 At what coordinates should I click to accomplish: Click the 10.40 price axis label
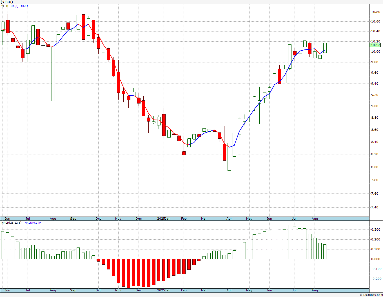(x=375, y=31)
